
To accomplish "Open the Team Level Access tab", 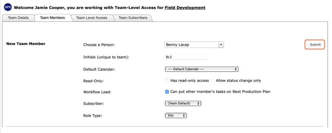I will click(92, 18).
